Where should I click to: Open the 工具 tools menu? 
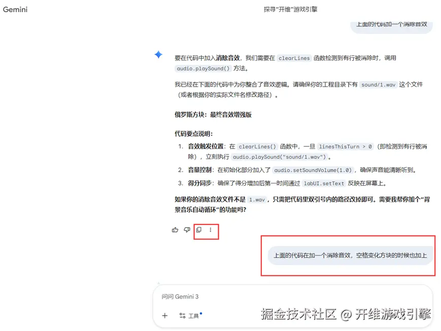[189, 315]
